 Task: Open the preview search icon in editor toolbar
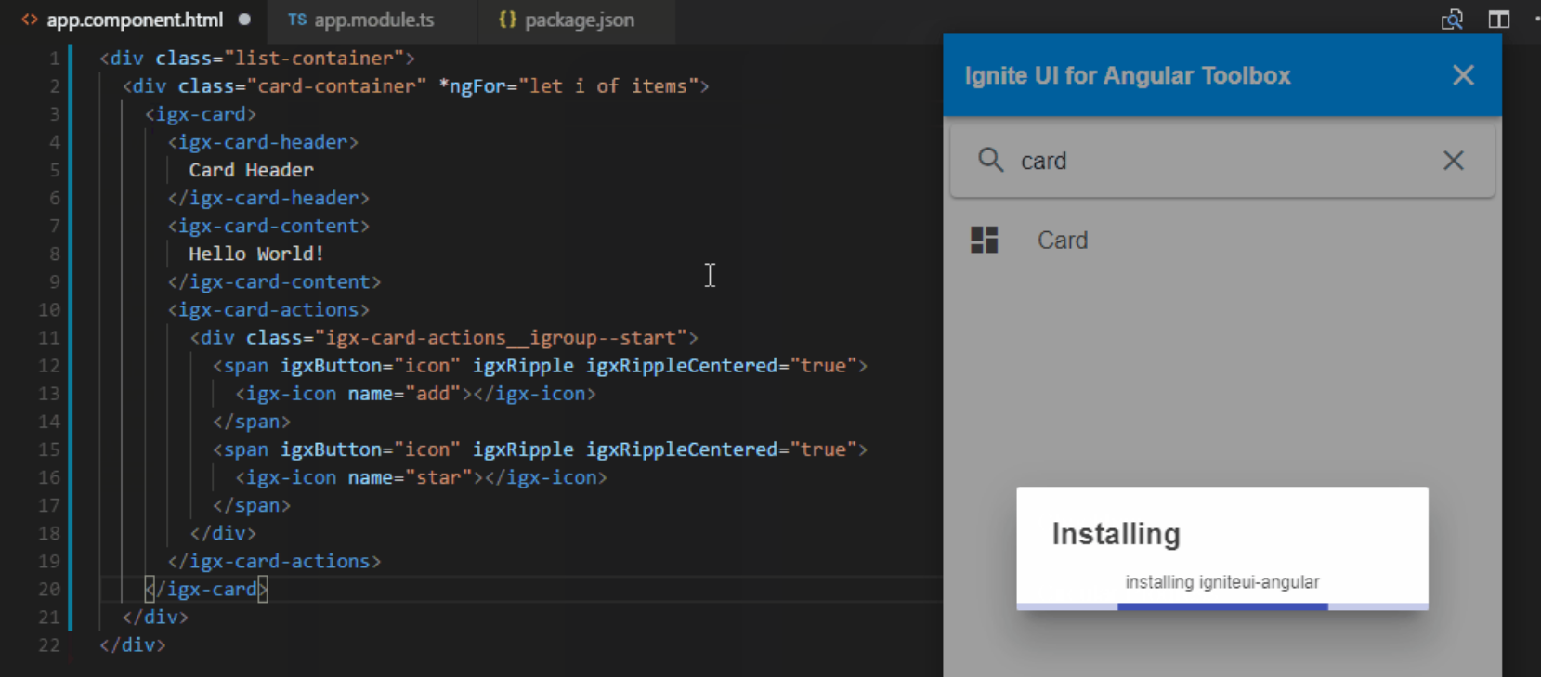coord(1452,20)
